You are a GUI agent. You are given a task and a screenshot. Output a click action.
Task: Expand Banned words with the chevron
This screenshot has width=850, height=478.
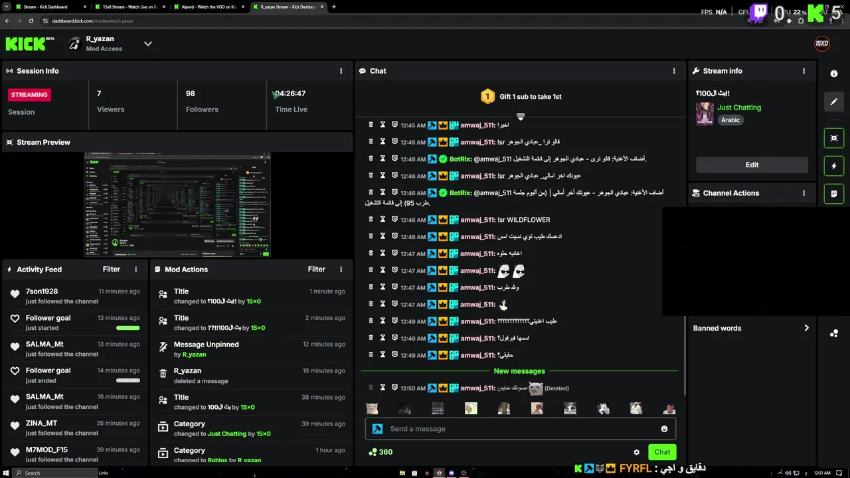807,328
